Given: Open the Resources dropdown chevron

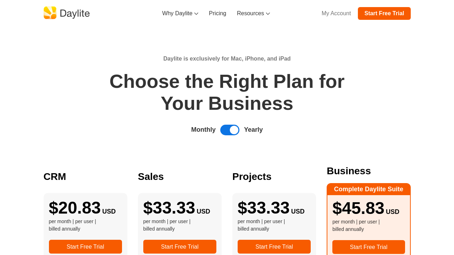Looking at the screenshot, I should 268,14.
